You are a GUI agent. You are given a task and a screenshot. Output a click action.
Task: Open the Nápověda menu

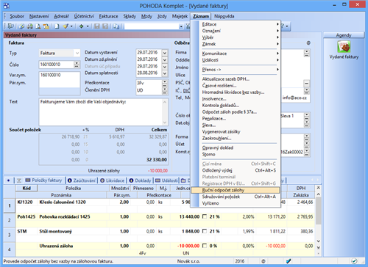pyautogui.click(x=224, y=16)
